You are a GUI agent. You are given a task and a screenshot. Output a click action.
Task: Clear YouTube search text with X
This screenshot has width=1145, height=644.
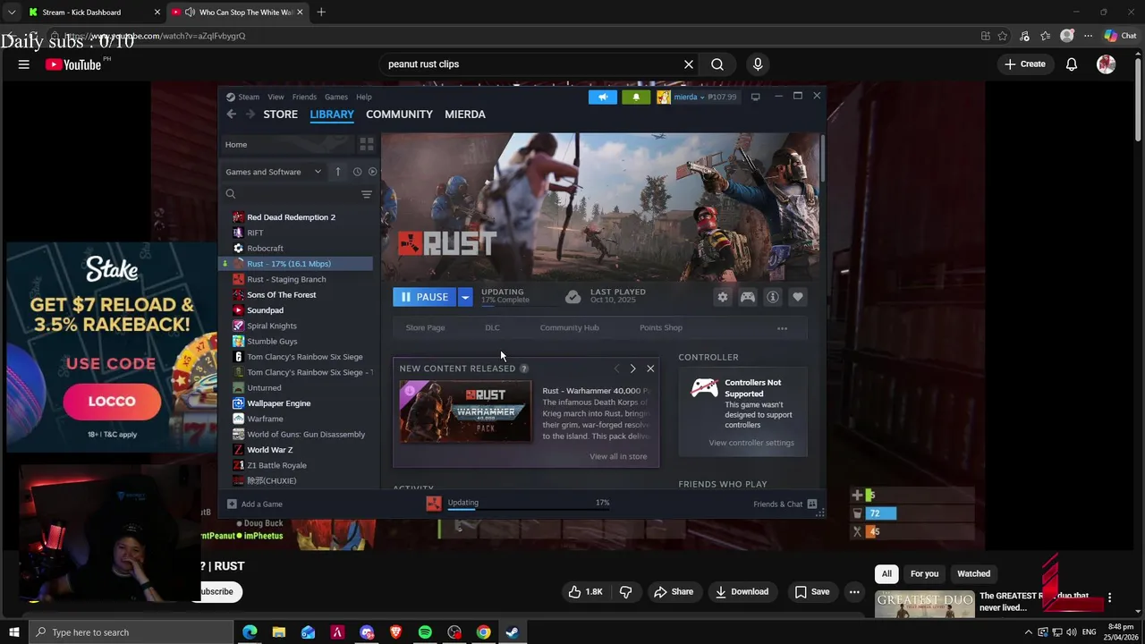click(689, 64)
